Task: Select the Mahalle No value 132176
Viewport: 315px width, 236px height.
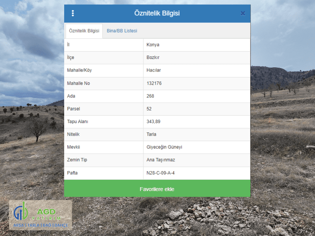Action: pyautogui.click(x=154, y=83)
